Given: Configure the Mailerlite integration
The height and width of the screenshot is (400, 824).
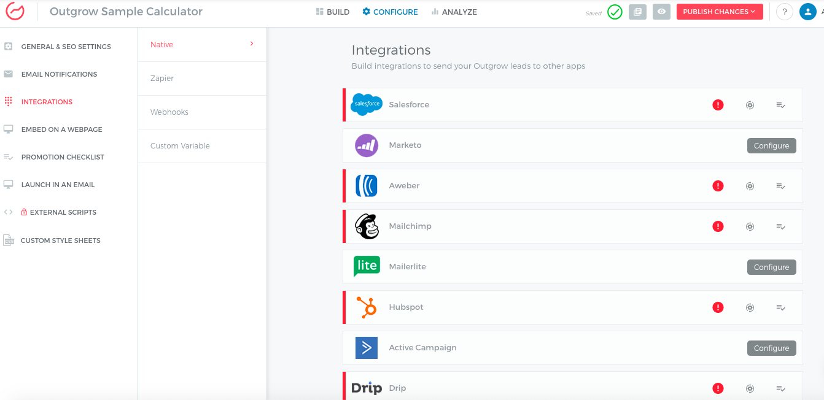Looking at the screenshot, I should [x=772, y=267].
